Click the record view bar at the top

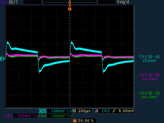pos(70,2)
